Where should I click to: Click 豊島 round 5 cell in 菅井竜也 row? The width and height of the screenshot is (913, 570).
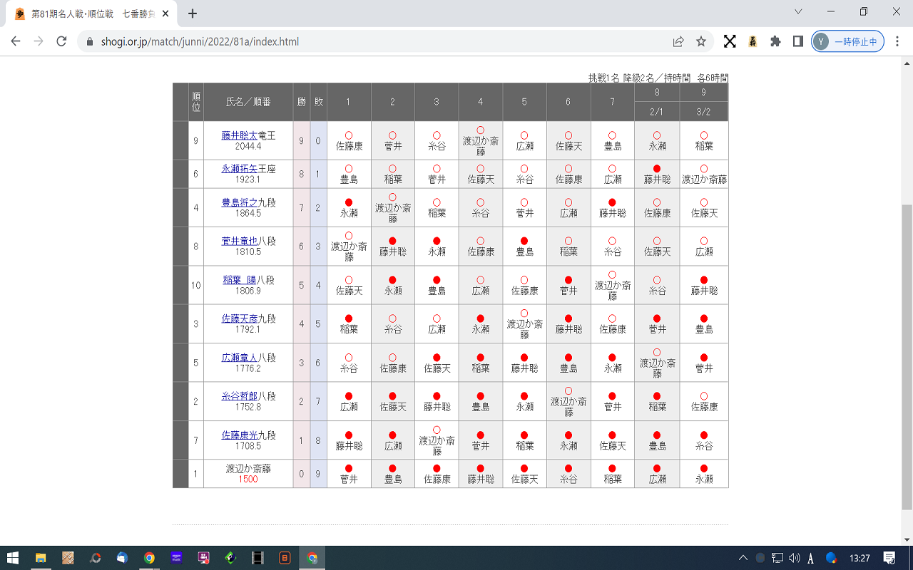click(524, 247)
